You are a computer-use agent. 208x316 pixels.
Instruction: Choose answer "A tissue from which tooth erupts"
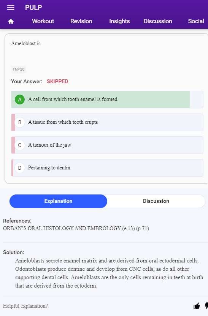click(x=107, y=122)
